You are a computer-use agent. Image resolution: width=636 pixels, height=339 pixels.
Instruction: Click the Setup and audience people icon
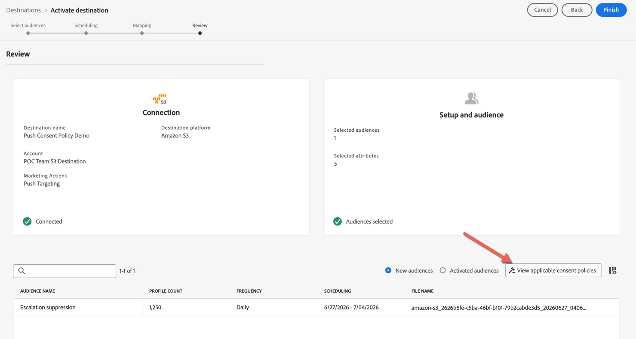pyautogui.click(x=471, y=98)
